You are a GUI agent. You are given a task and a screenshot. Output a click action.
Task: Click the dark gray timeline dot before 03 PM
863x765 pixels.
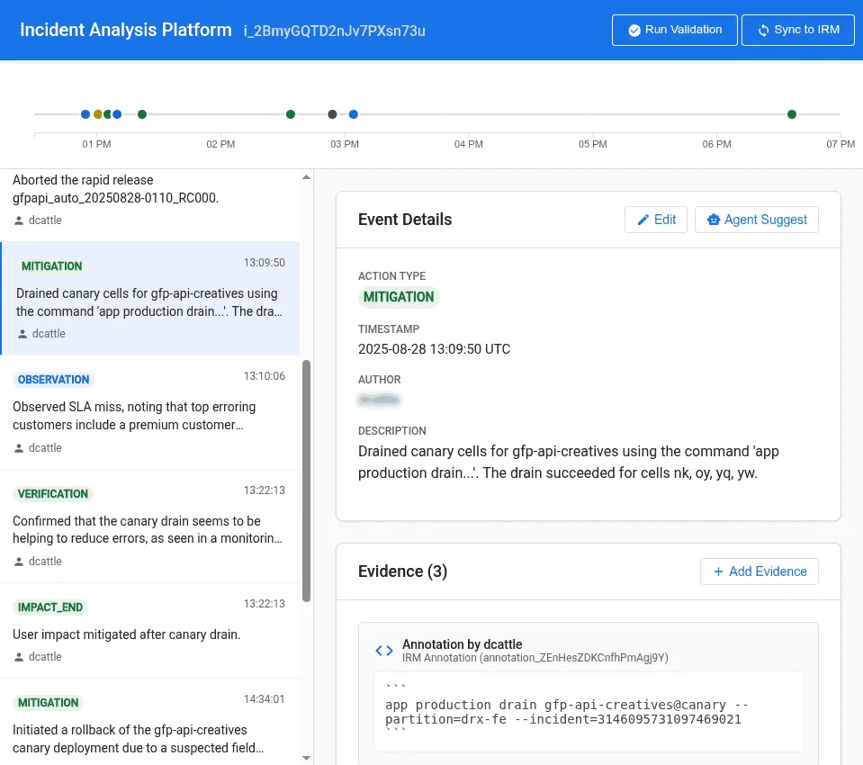(332, 114)
